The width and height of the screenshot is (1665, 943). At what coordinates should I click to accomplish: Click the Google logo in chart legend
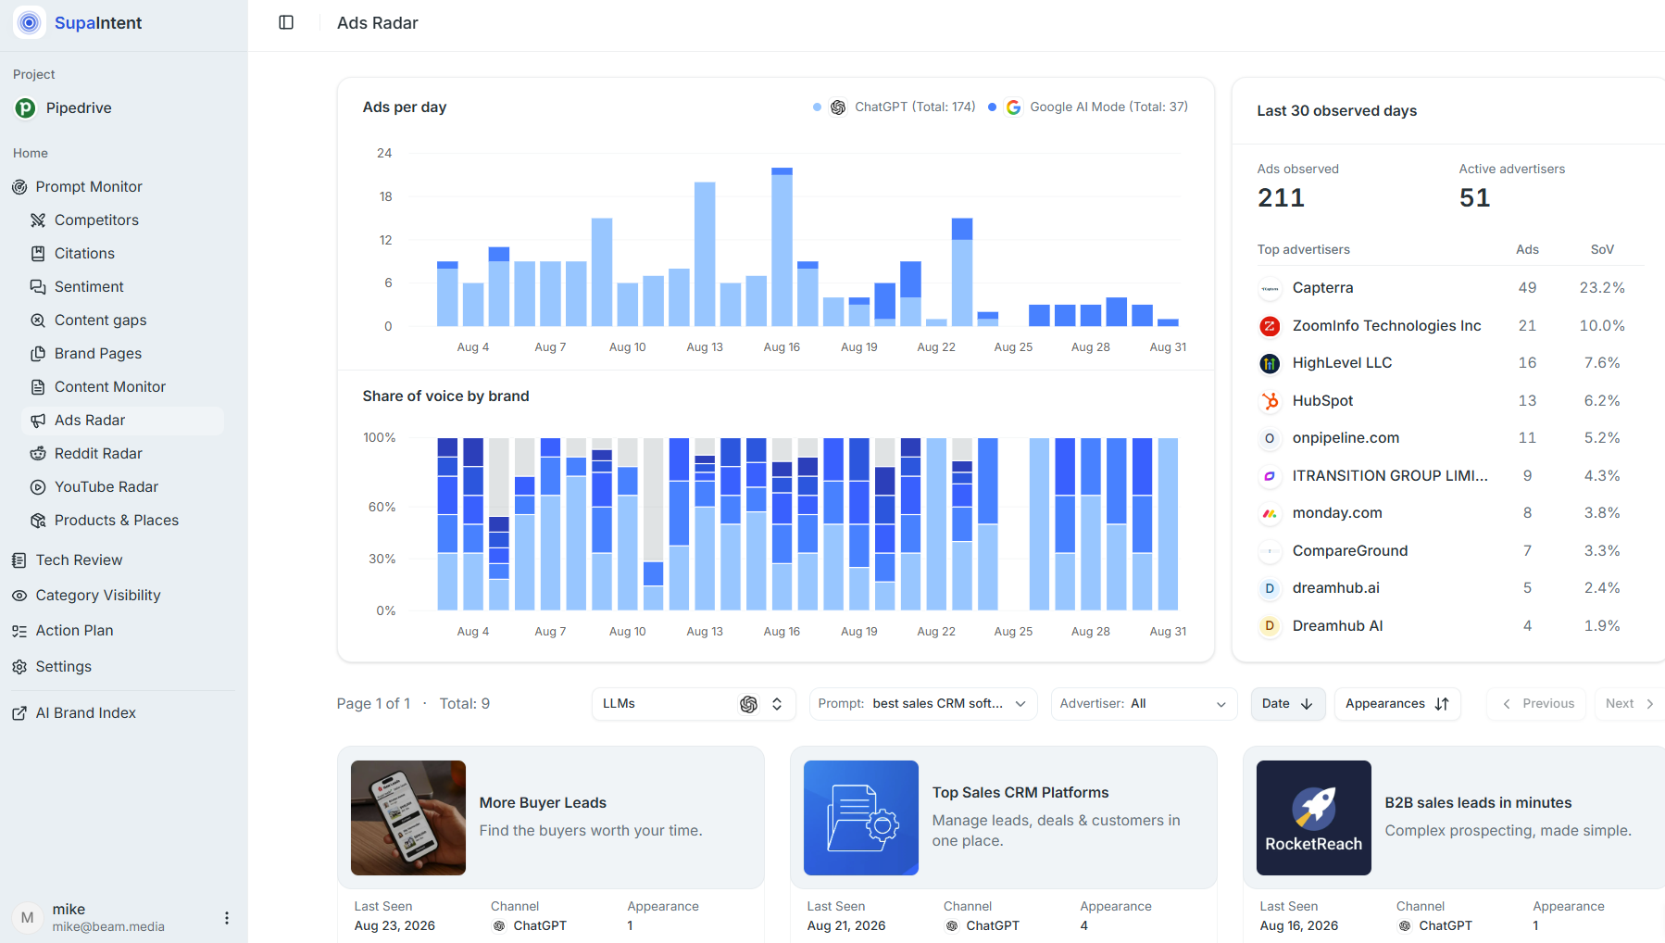[x=1014, y=107]
